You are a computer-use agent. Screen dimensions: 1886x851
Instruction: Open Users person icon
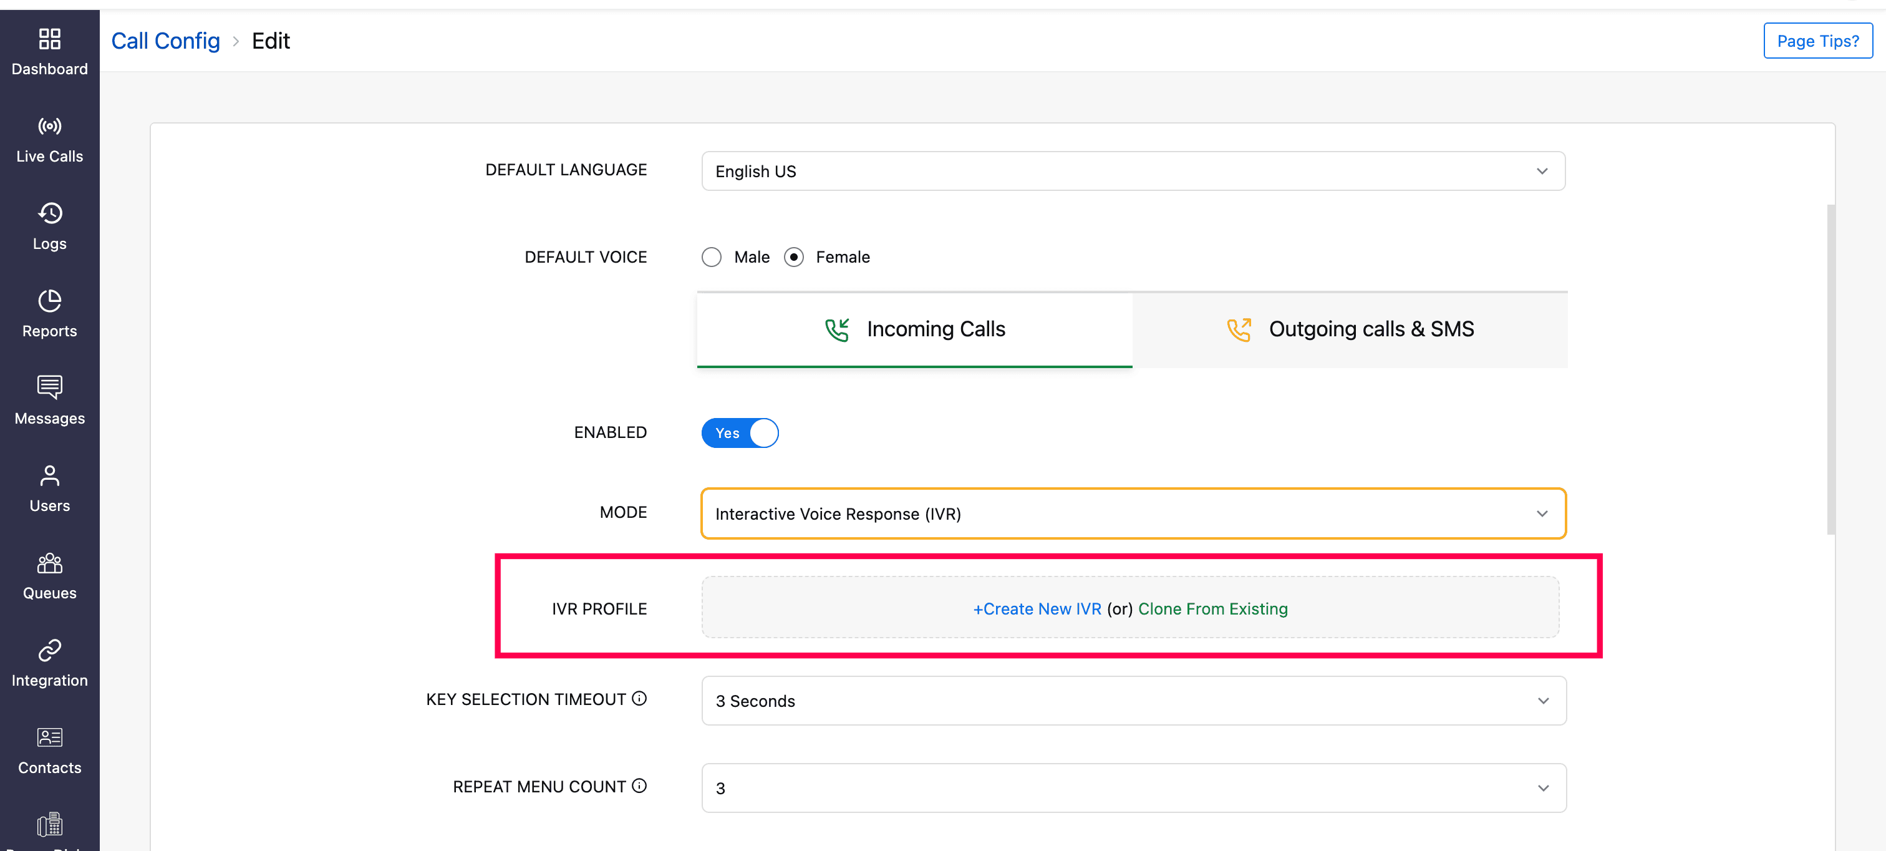pyautogui.click(x=49, y=475)
